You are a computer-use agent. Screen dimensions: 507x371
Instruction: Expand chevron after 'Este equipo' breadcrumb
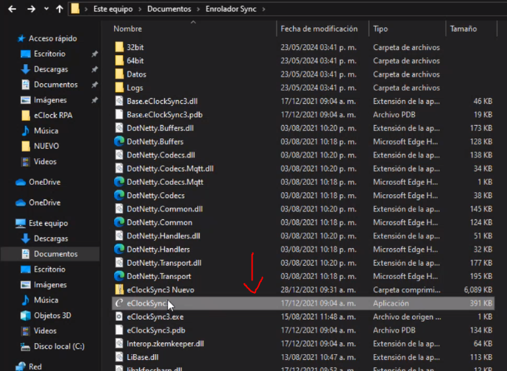140,9
